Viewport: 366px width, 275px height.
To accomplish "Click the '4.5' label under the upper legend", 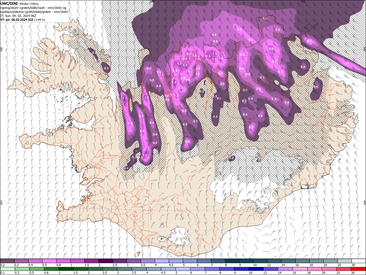I will (x=171, y=265).
